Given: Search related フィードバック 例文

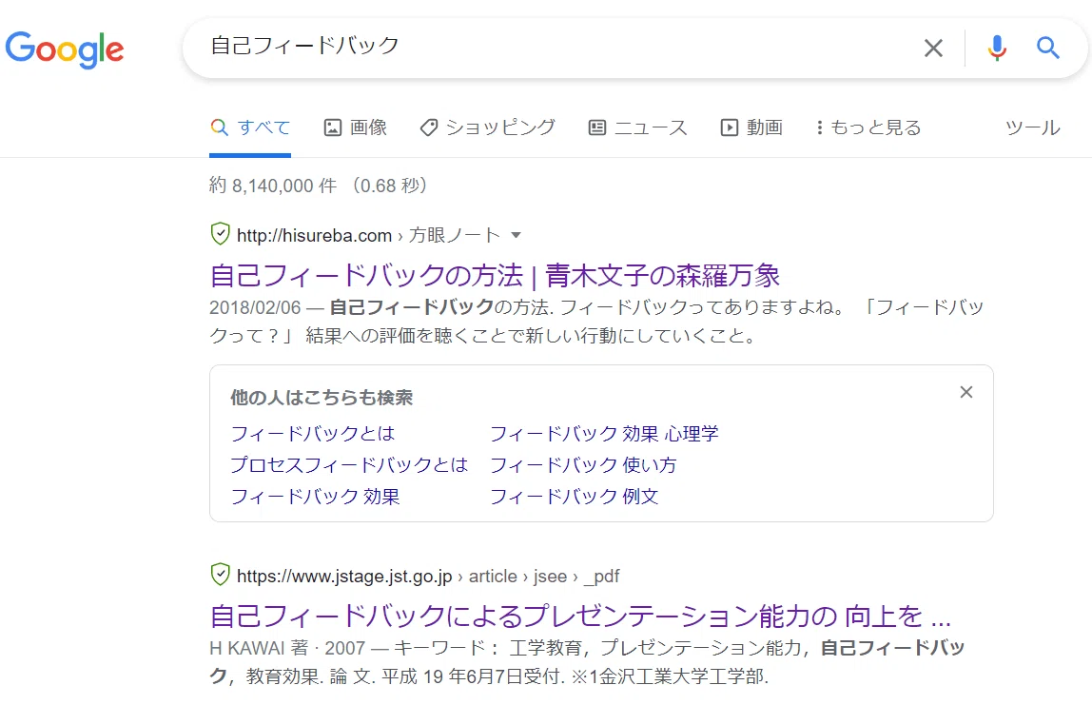Looking at the screenshot, I should 574,497.
